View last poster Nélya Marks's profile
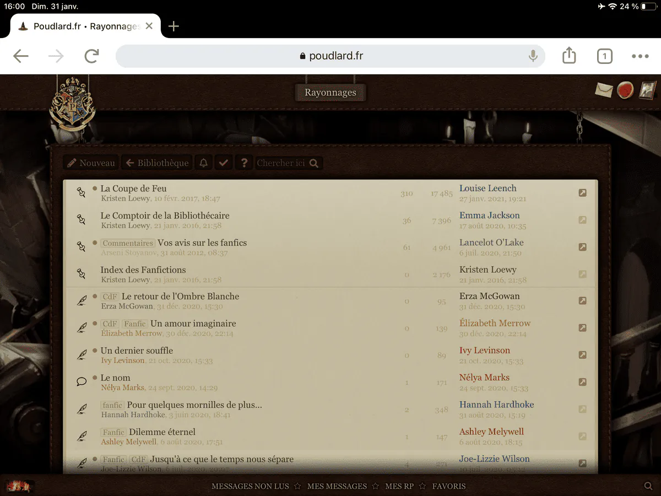661x496 pixels. point(484,378)
